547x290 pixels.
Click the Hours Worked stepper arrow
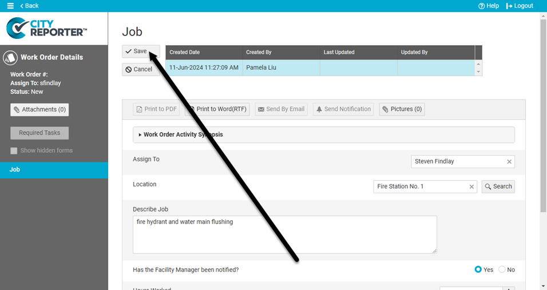[511, 288]
